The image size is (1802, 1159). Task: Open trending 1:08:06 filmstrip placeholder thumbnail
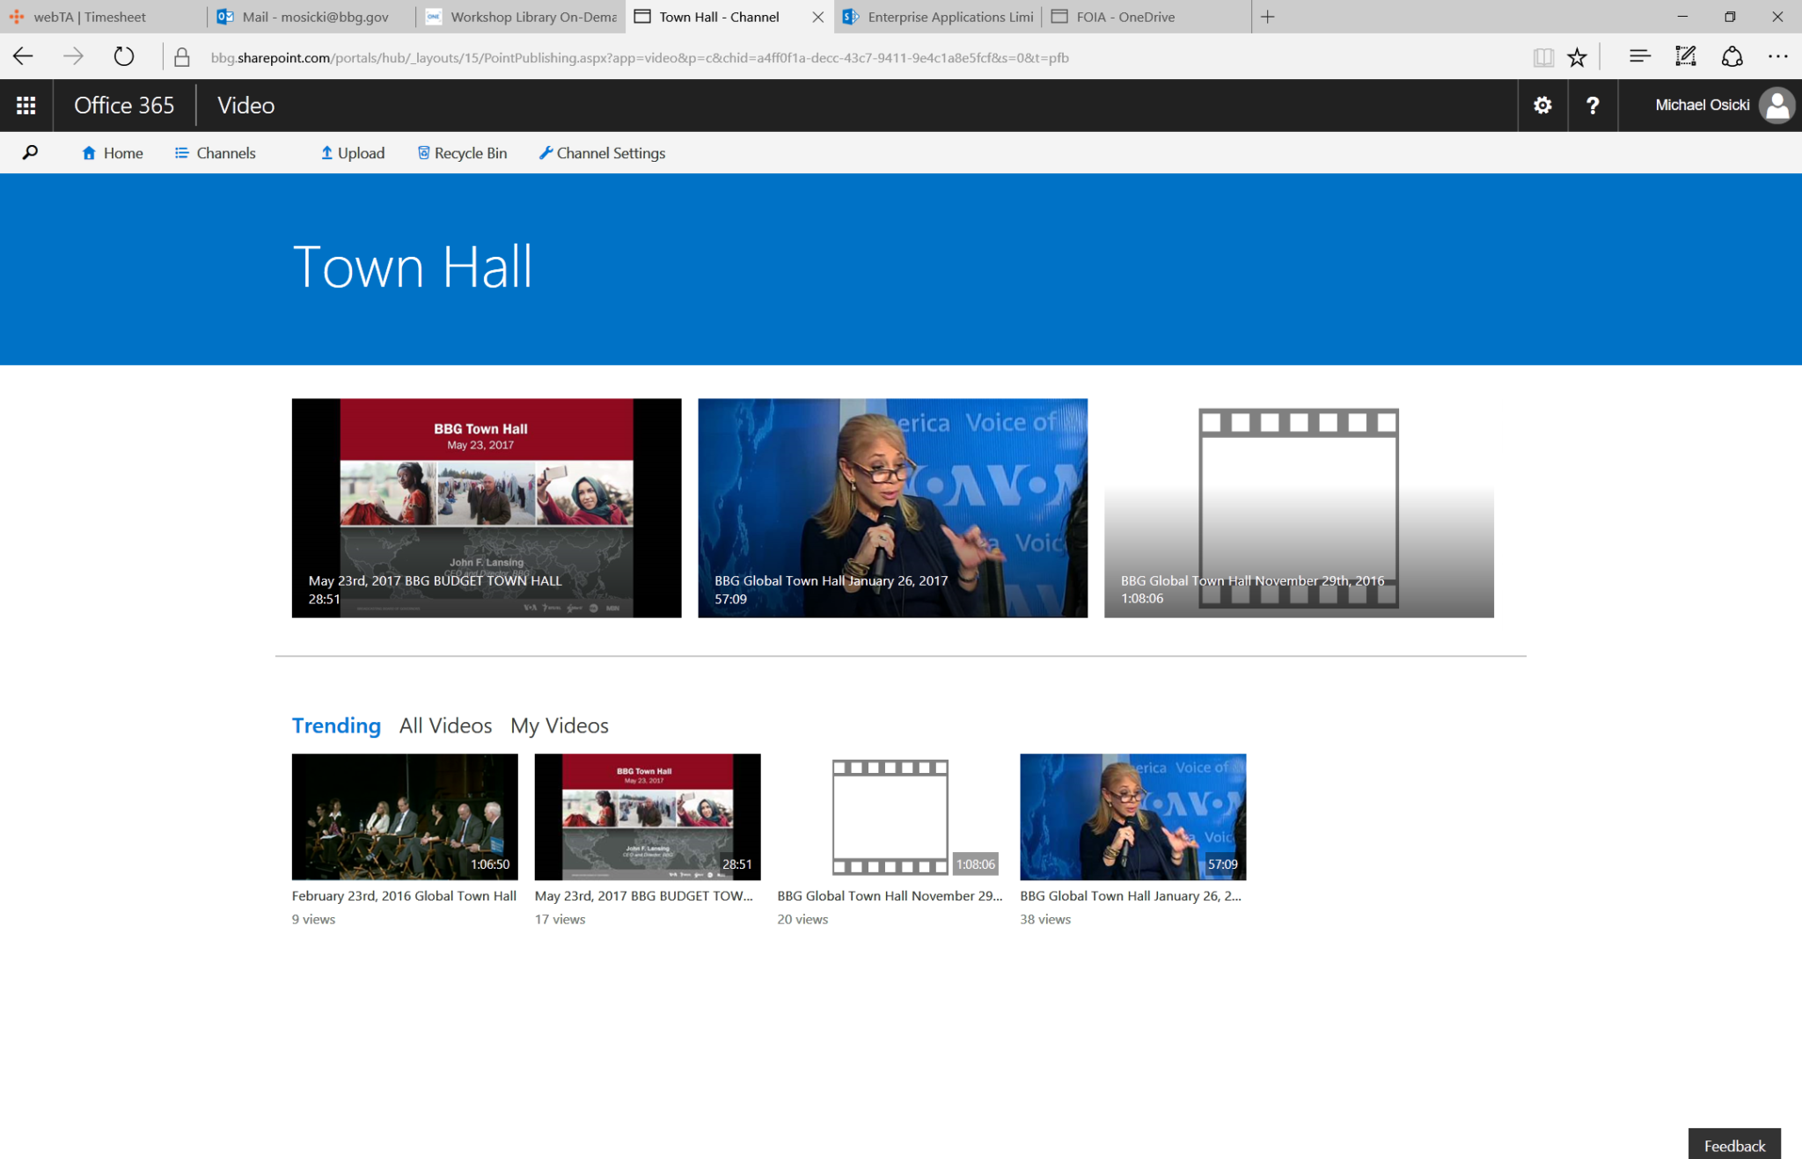coord(890,817)
